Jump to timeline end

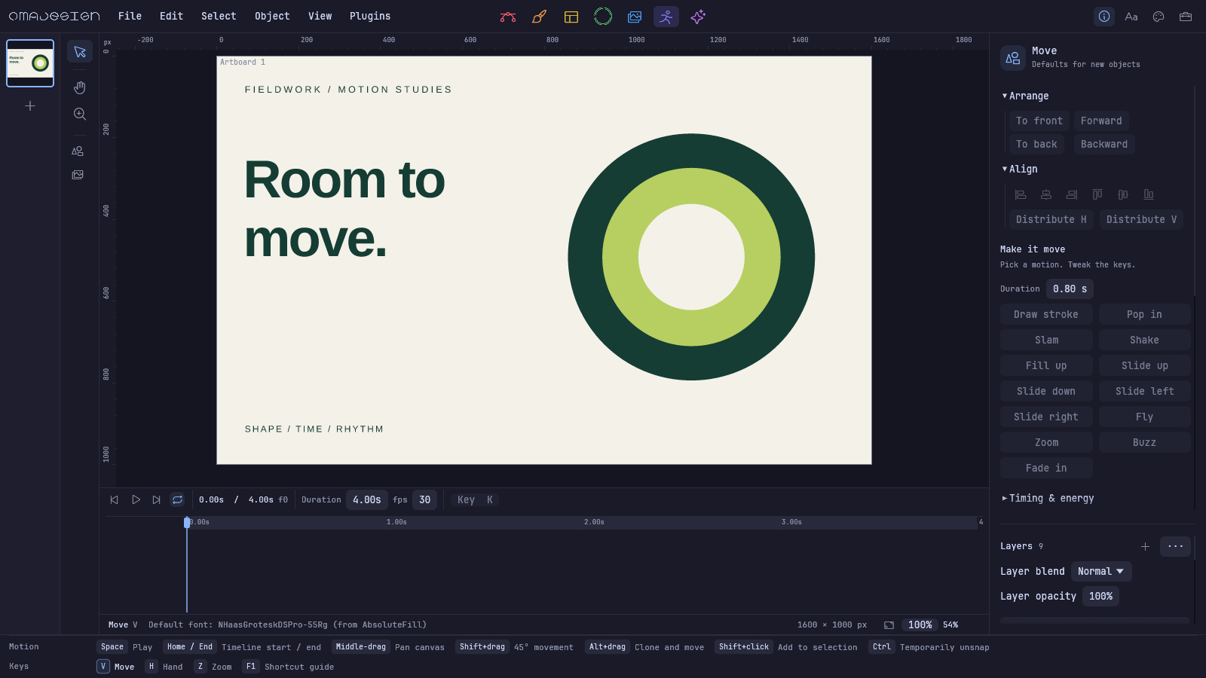click(157, 499)
